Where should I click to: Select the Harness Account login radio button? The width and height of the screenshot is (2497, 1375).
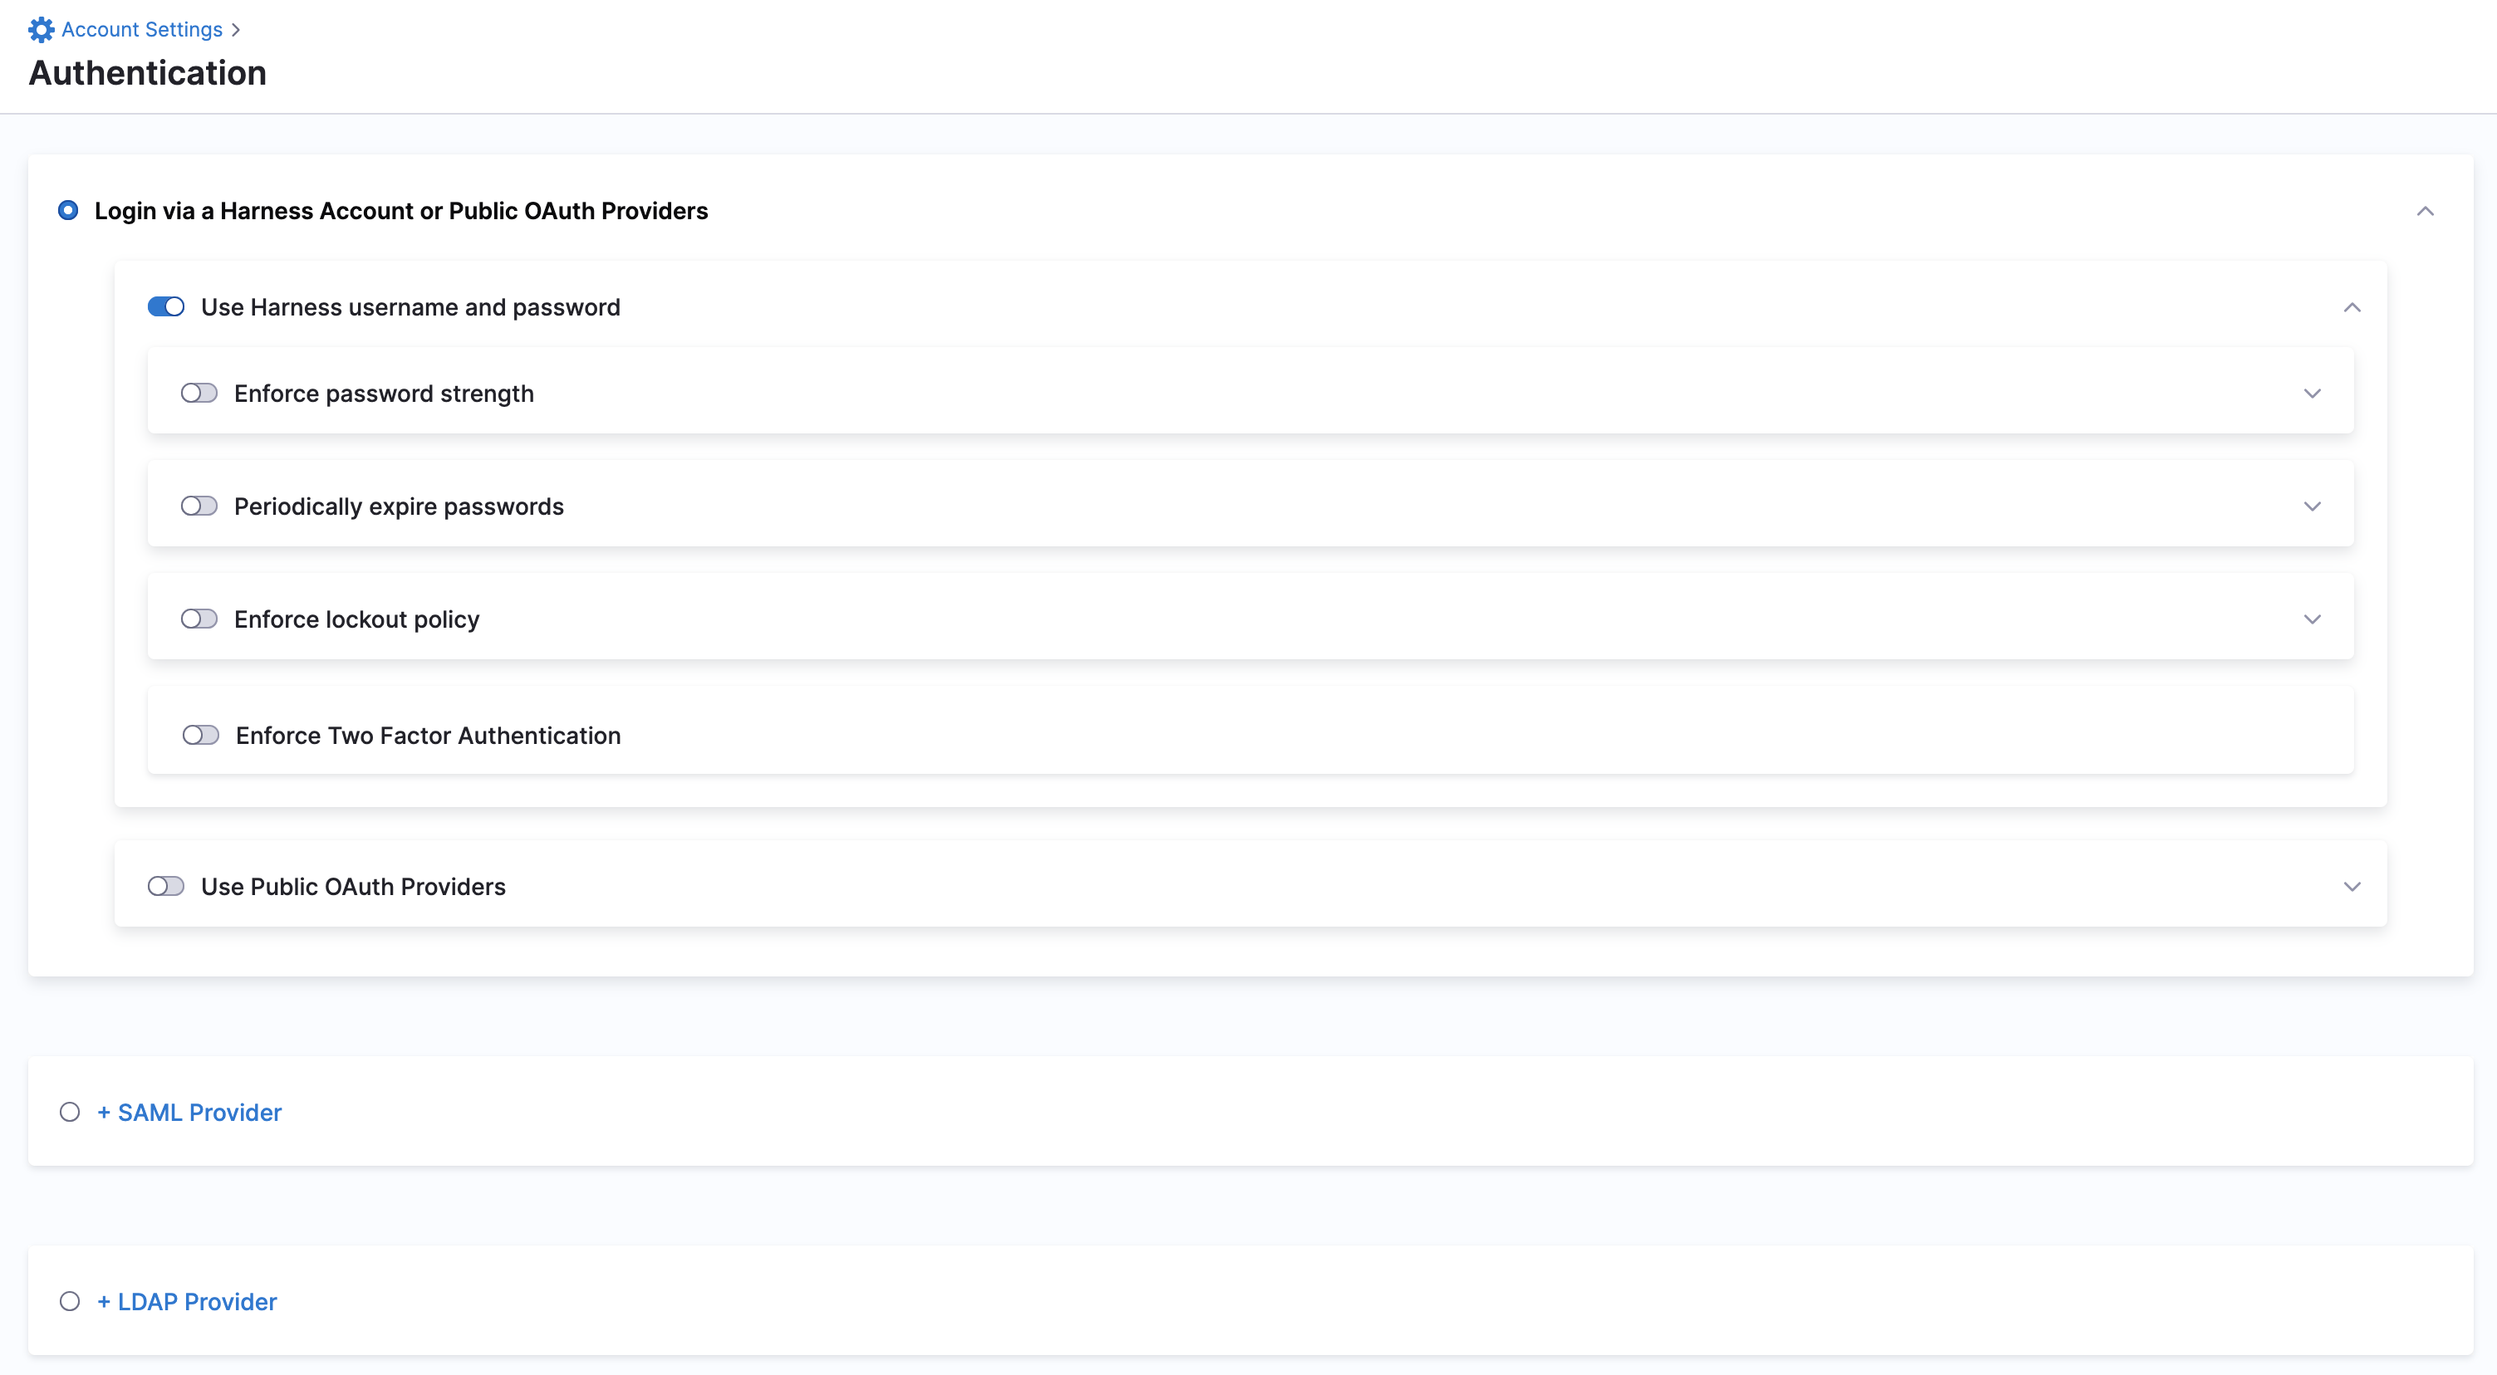click(x=68, y=210)
